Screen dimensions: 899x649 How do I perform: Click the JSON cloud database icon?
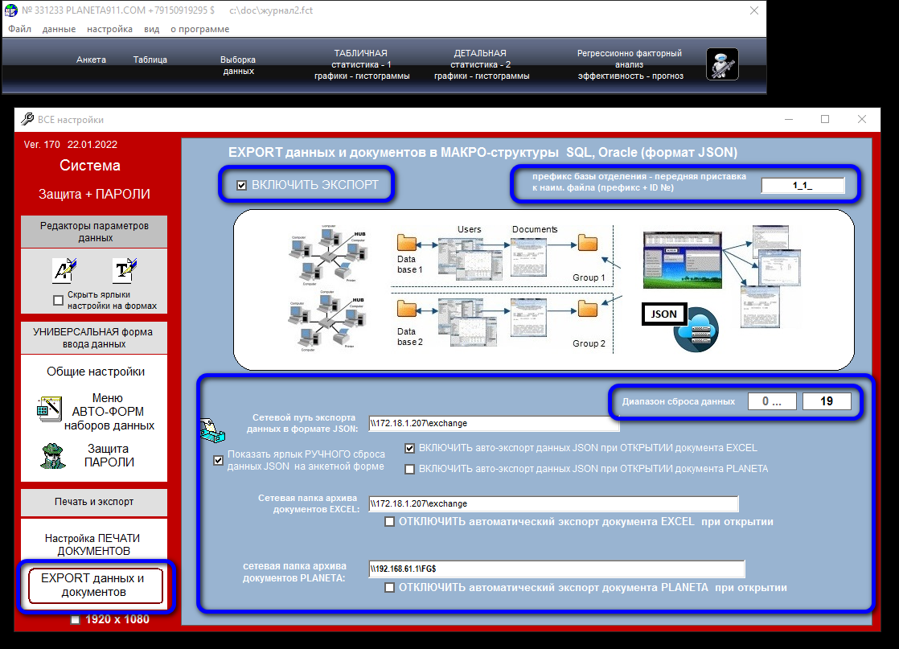(696, 331)
